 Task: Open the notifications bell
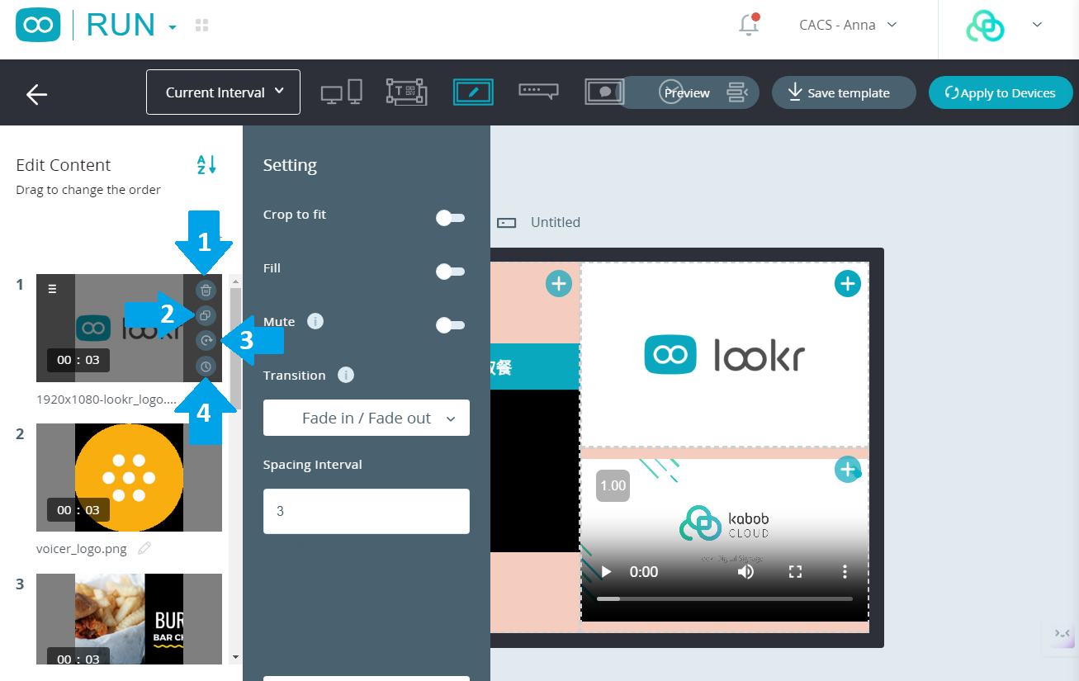[x=749, y=25]
